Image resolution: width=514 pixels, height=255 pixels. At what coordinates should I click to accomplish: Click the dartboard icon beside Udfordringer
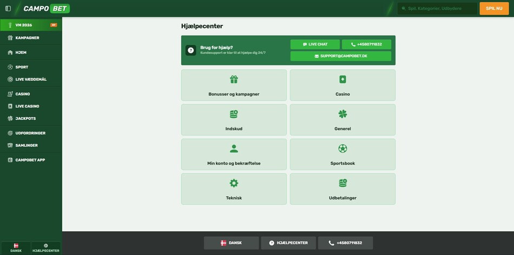(x=10, y=133)
